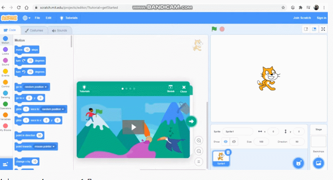Show the sprite with eye icon
The width and height of the screenshot is (333, 180).
pos(226,142)
